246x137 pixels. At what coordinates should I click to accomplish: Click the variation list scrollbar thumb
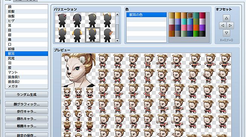point(117,31)
